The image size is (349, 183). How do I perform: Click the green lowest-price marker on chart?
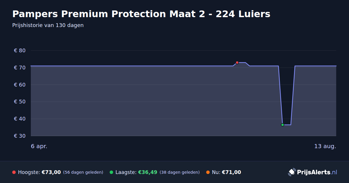coord(282,125)
